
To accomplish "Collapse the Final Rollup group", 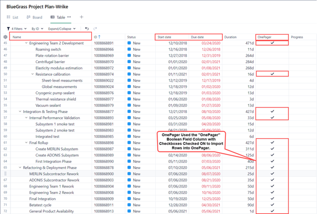I will 26,143.
